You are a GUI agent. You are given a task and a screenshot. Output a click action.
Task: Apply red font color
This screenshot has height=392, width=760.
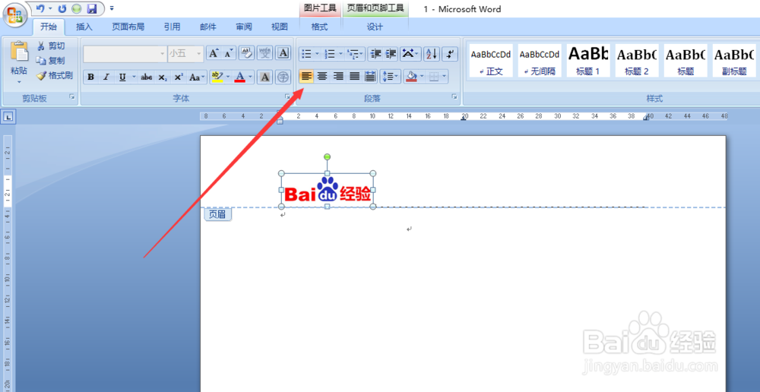tap(239, 77)
